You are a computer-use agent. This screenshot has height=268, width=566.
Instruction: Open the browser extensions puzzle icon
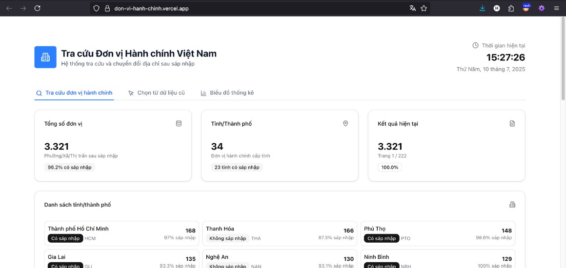tap(511, 8)
